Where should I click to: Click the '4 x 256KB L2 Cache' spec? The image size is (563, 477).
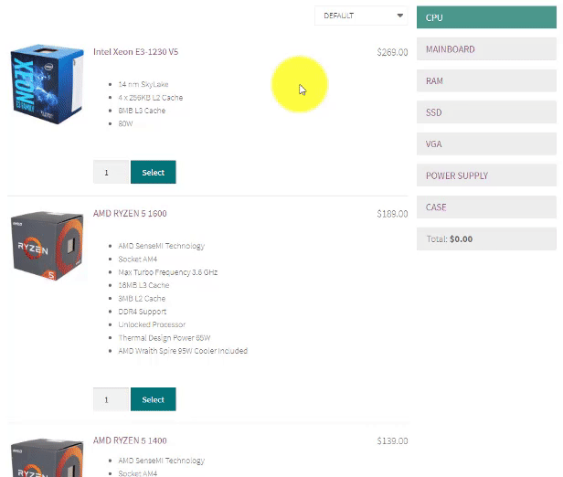click(151, 98)
